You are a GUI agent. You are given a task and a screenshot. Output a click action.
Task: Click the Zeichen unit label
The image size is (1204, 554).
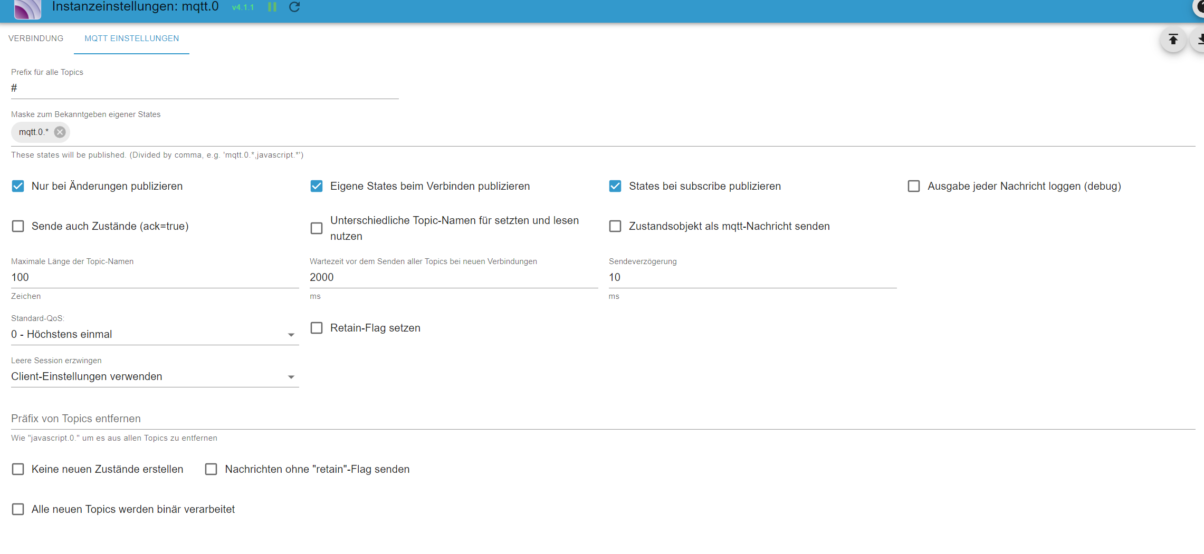(x=26, y=296)
